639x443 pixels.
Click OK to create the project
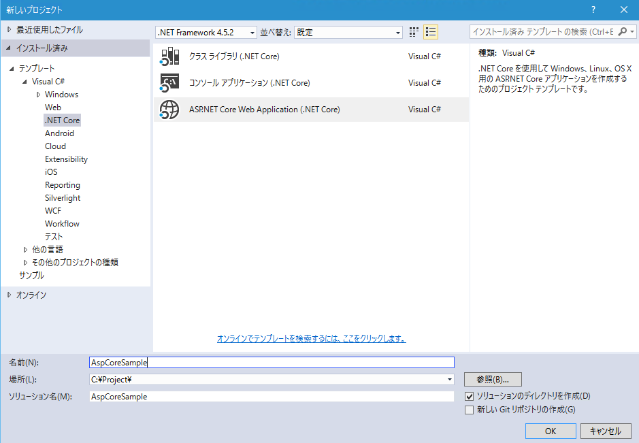551,431
